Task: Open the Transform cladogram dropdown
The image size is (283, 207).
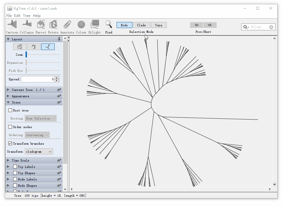Action: [39, 152]
